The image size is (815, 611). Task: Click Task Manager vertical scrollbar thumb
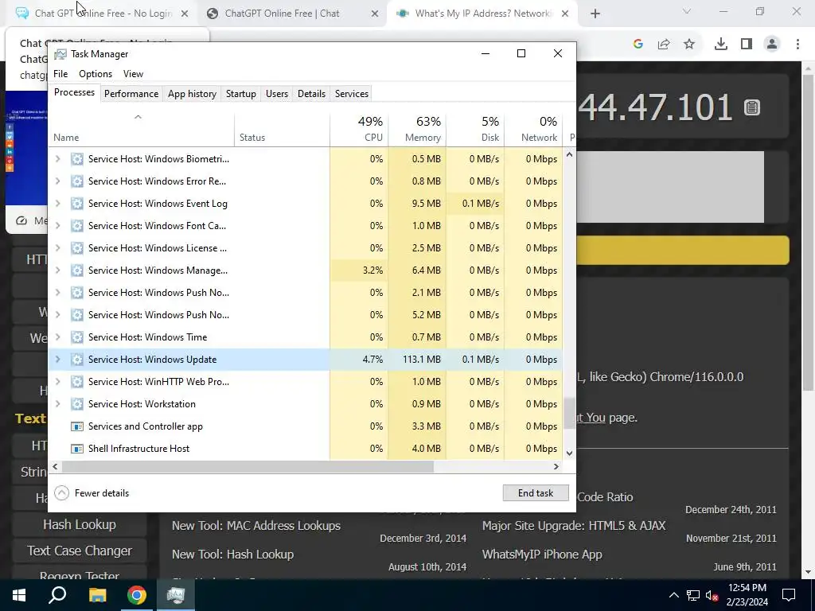click(x=570, y=414)
